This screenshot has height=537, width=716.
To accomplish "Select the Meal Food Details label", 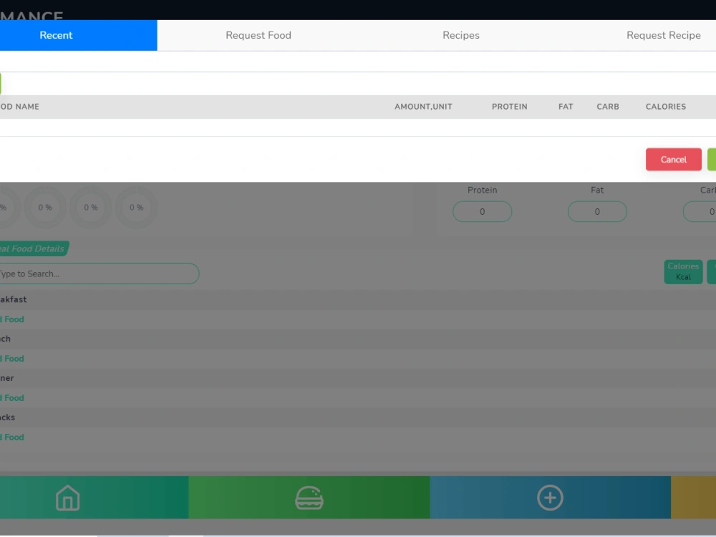I will click(x=34, y=248).
